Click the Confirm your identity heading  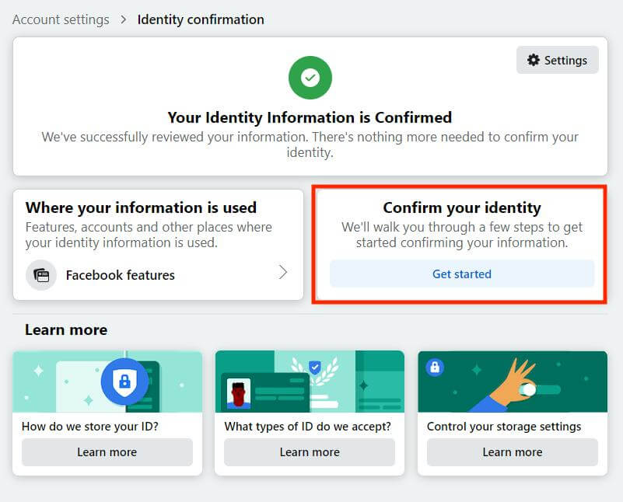[462, 207]
